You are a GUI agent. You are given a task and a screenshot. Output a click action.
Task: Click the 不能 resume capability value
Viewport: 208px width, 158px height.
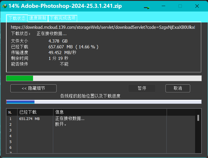[64, 64]
